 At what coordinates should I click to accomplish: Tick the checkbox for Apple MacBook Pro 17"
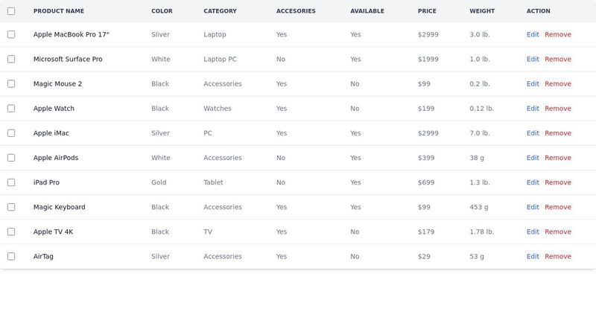coord(11,34)
